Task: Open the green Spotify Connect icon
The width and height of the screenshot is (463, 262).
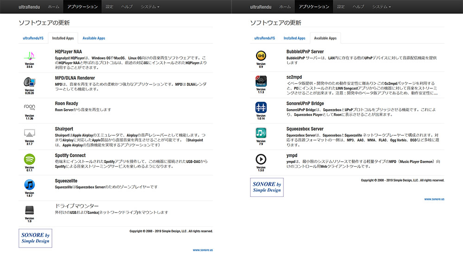Action: pyautogui.click(x=29, y=159)
